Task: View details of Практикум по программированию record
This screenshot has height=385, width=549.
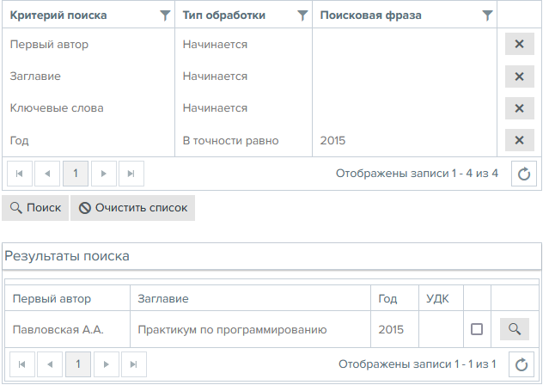Action: pos(514,329)
